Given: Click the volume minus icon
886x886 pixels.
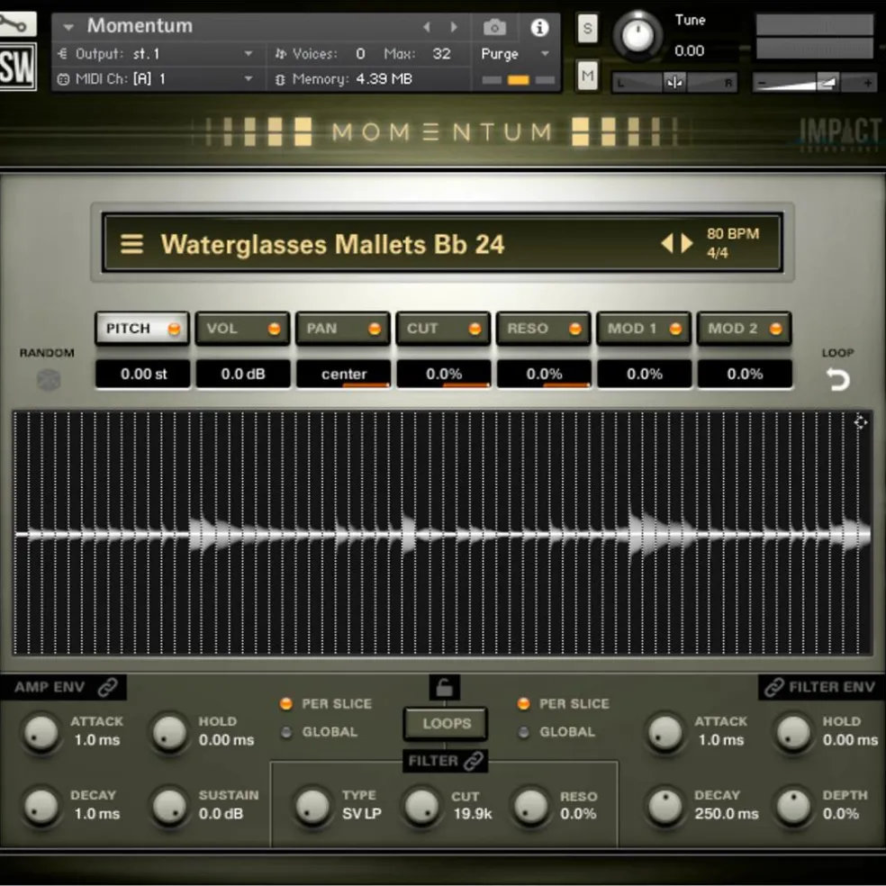Looking at the screenshot, I should point(761,84).
